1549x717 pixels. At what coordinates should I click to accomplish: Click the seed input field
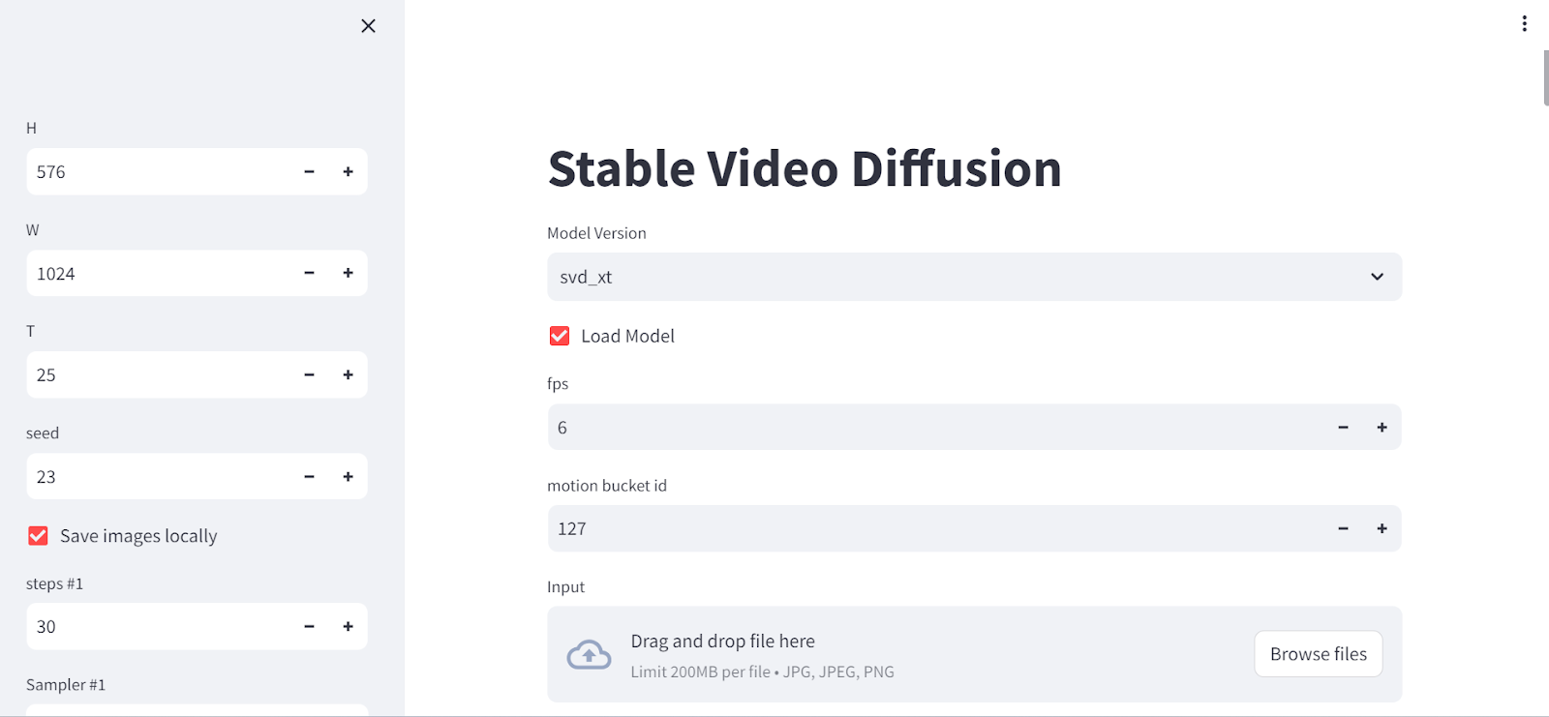pyautogui.click(x=159, y=476)
